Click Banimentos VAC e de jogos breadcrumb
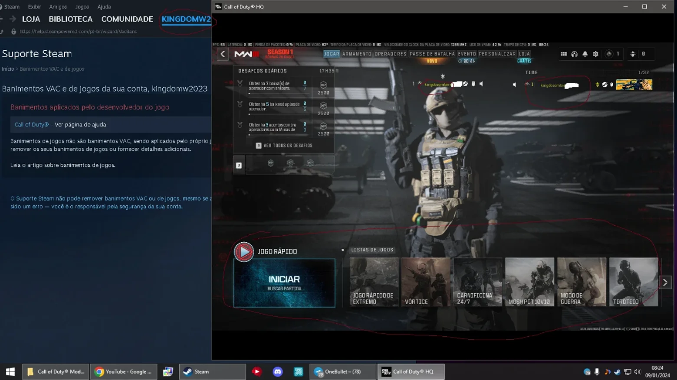The height and width of the screenshot is (380, 677). (52, 69)
